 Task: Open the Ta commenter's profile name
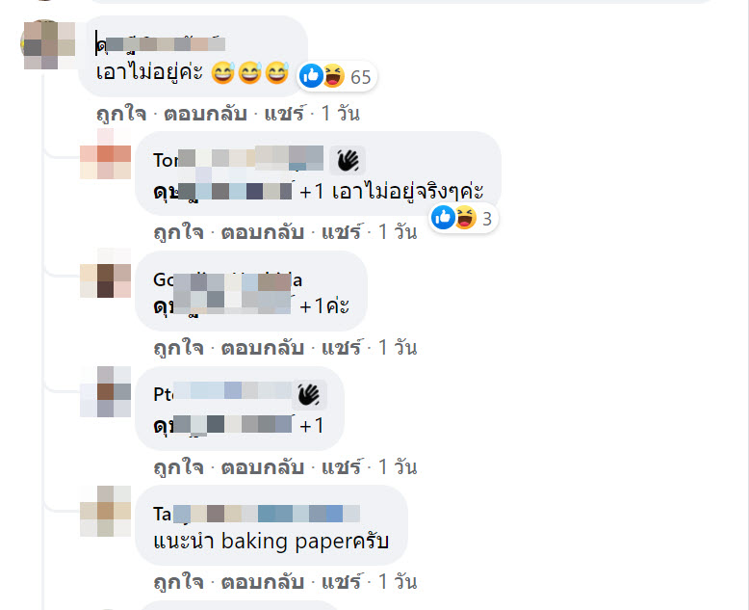click(x=256, y=514)
